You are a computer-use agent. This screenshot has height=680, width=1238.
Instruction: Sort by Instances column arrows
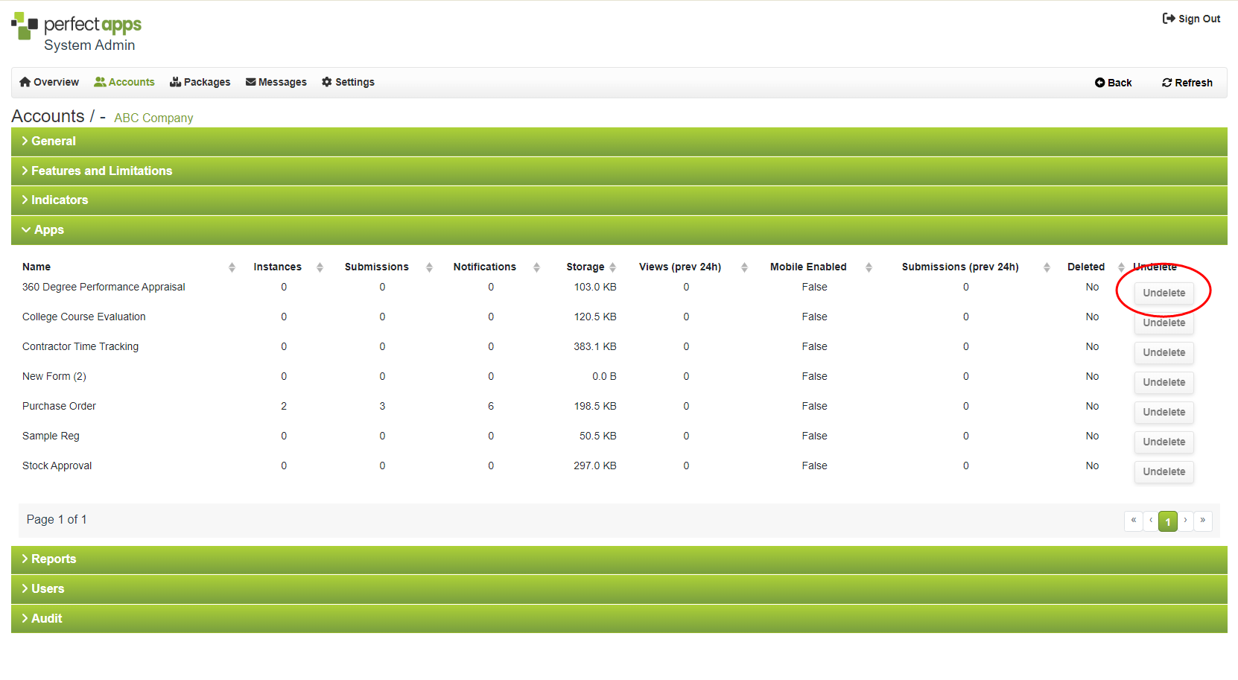320,267
